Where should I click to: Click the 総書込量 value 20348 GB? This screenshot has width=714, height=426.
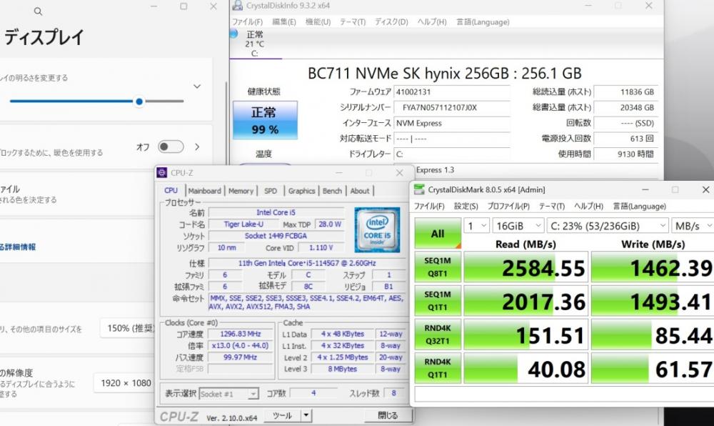625,107
